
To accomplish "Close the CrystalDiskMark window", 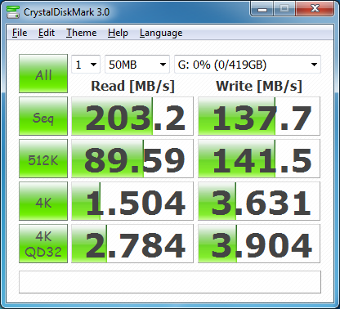I will [315, 9].
